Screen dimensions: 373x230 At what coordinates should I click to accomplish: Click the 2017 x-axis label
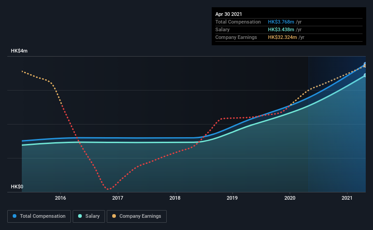click(x=118, y=198)
